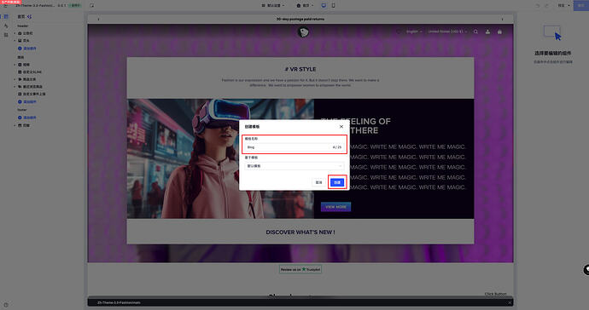Click the template name input field
Viewport: 589px width, 310px height.
tap(294, 147)
